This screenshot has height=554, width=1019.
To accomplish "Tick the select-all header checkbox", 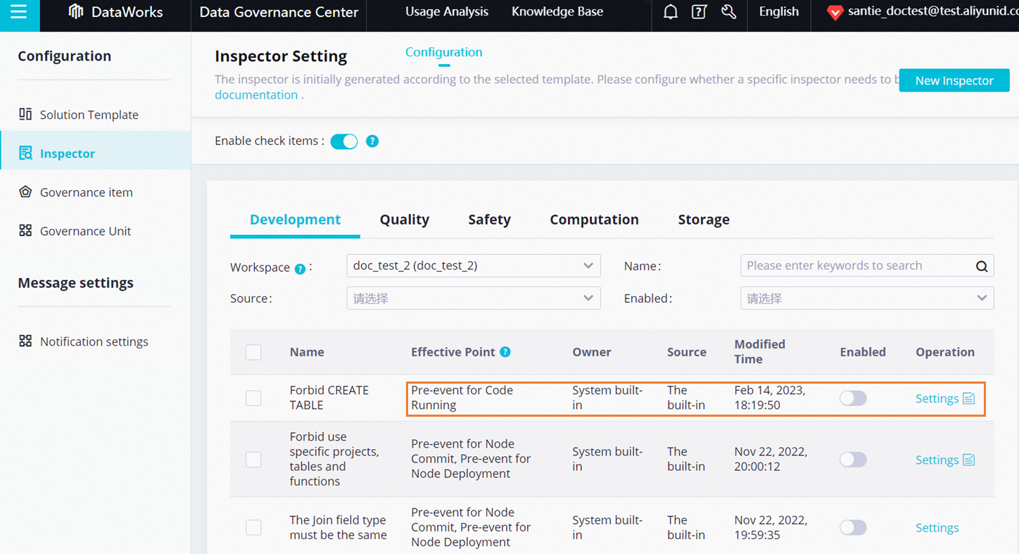I will 253,352.
